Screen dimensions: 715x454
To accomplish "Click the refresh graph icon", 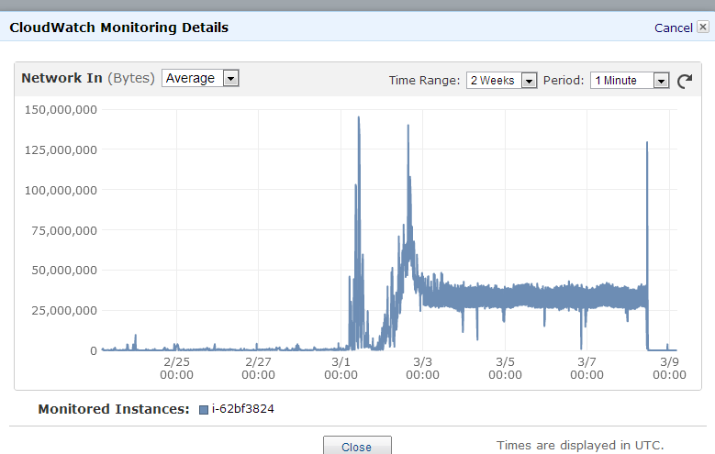I will 685,81.
